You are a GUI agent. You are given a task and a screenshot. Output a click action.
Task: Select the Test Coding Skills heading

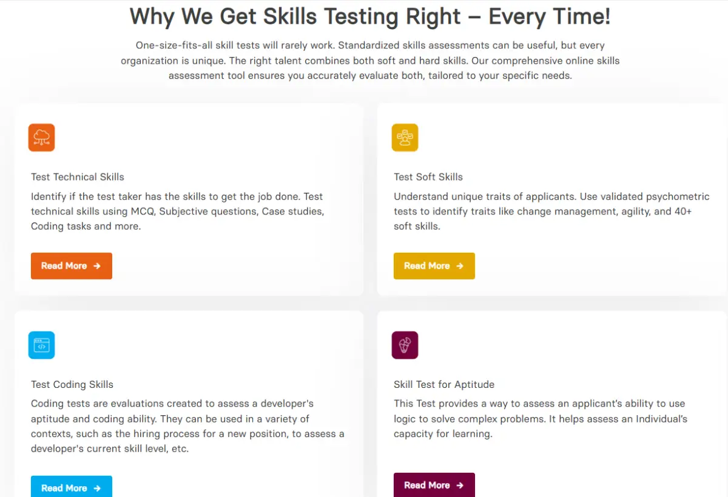(72, 384)
